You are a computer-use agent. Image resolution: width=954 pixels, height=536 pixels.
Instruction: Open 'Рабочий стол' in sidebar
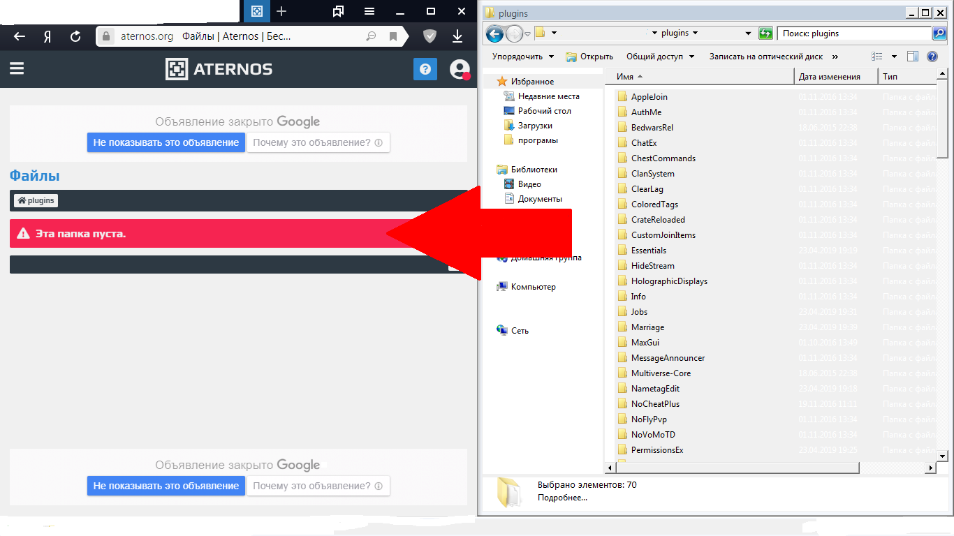pyautogui.click(x=544, y=111)
